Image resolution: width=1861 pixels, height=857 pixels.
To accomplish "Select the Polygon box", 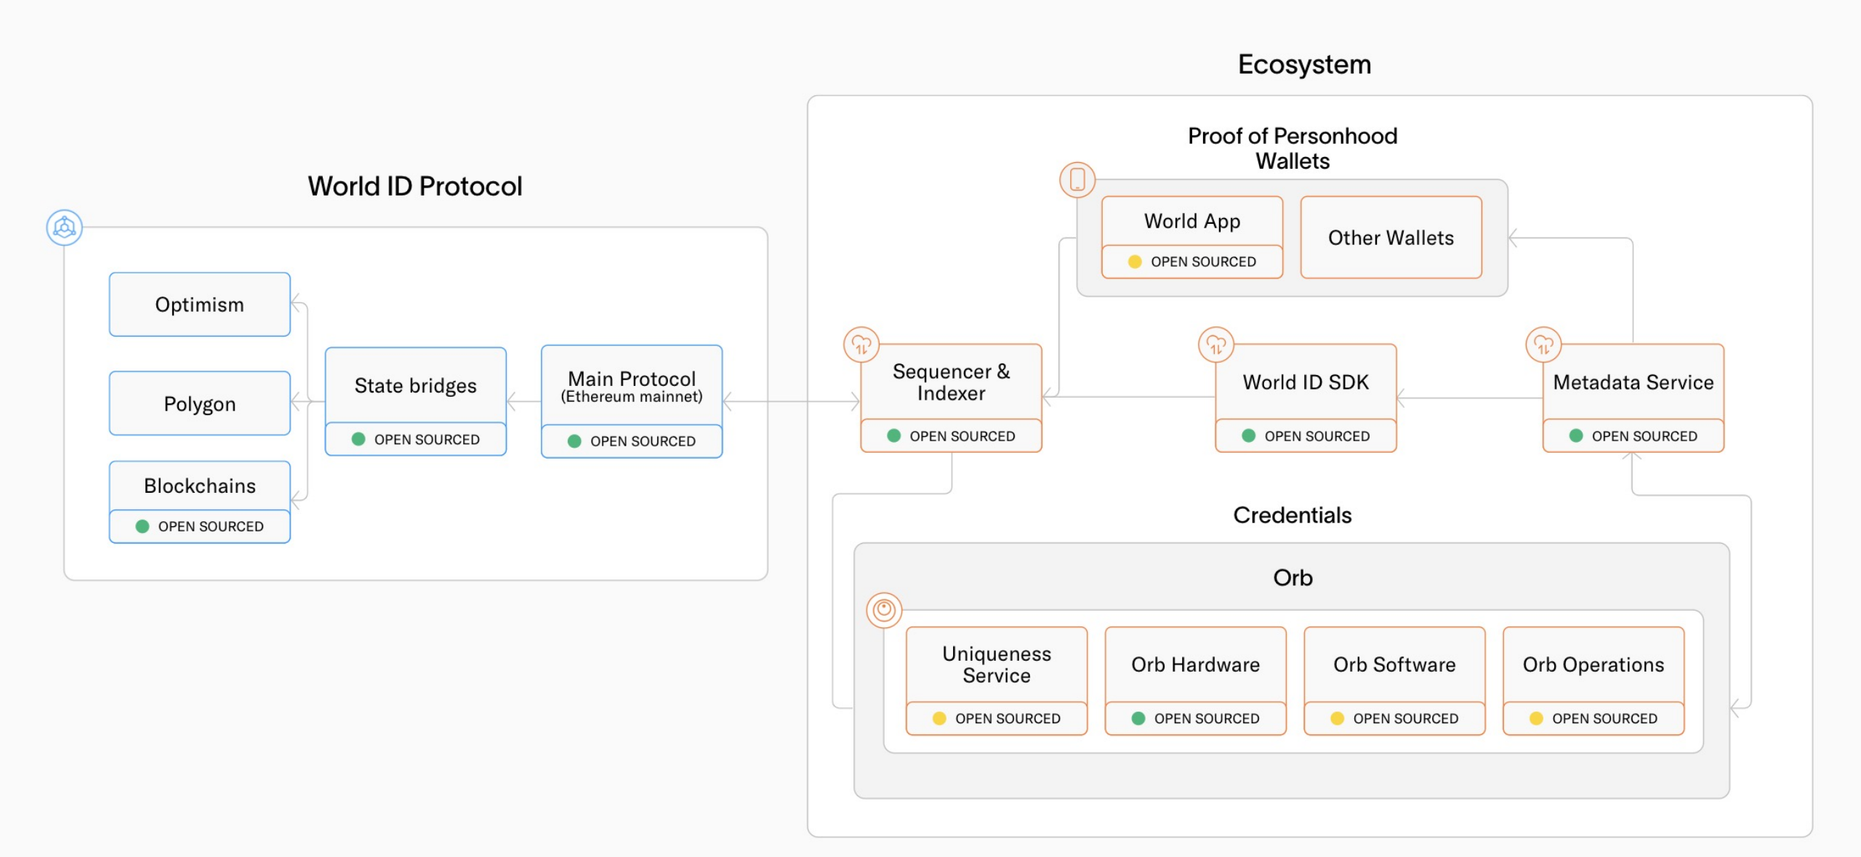I will click(200, 403).
